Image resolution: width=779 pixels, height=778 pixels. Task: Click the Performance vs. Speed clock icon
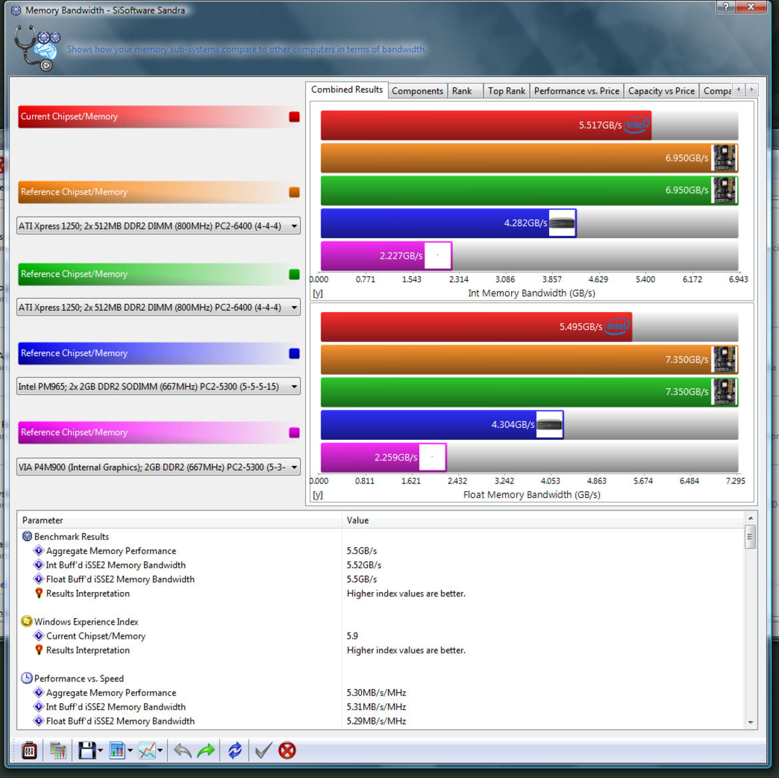[27, 678]
